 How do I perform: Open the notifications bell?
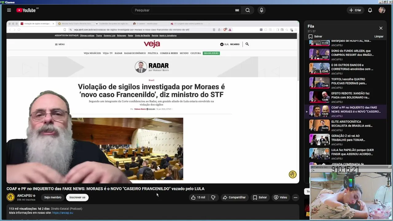tap(370, 10)
